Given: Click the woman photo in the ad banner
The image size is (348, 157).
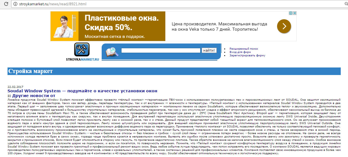Looking at the screenshot, I should tap(65, 26).
